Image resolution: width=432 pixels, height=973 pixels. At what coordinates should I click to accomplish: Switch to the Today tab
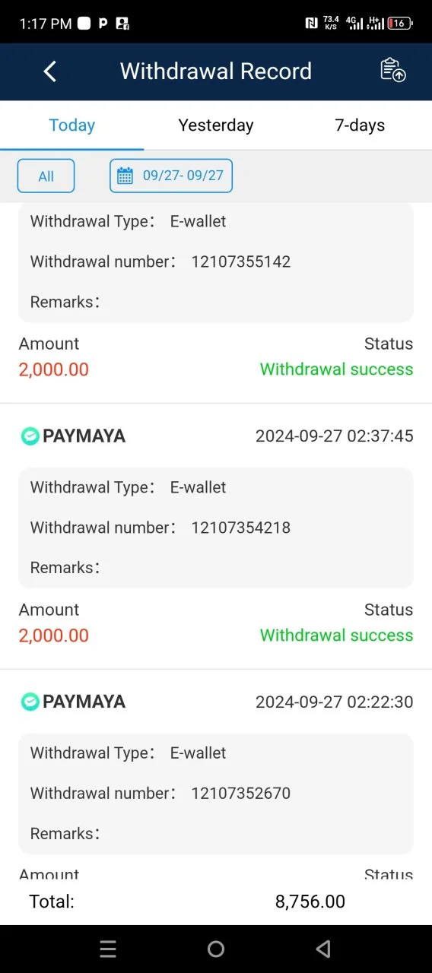pos(72,125)
